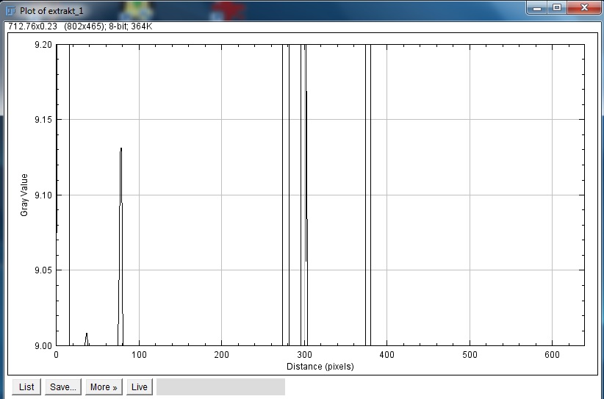
Task: Click the 600 x-axis tick label
Action: coord(552,355)
